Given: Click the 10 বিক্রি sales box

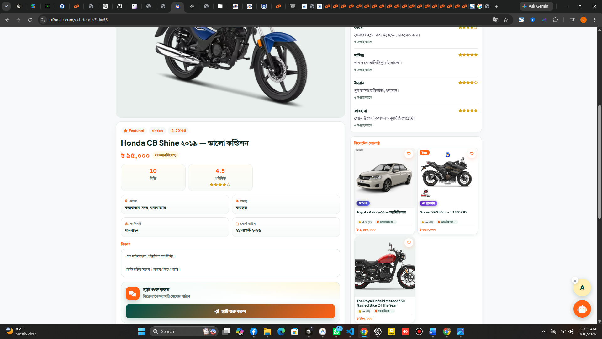Looking at the screenshot, I should 153,177.
